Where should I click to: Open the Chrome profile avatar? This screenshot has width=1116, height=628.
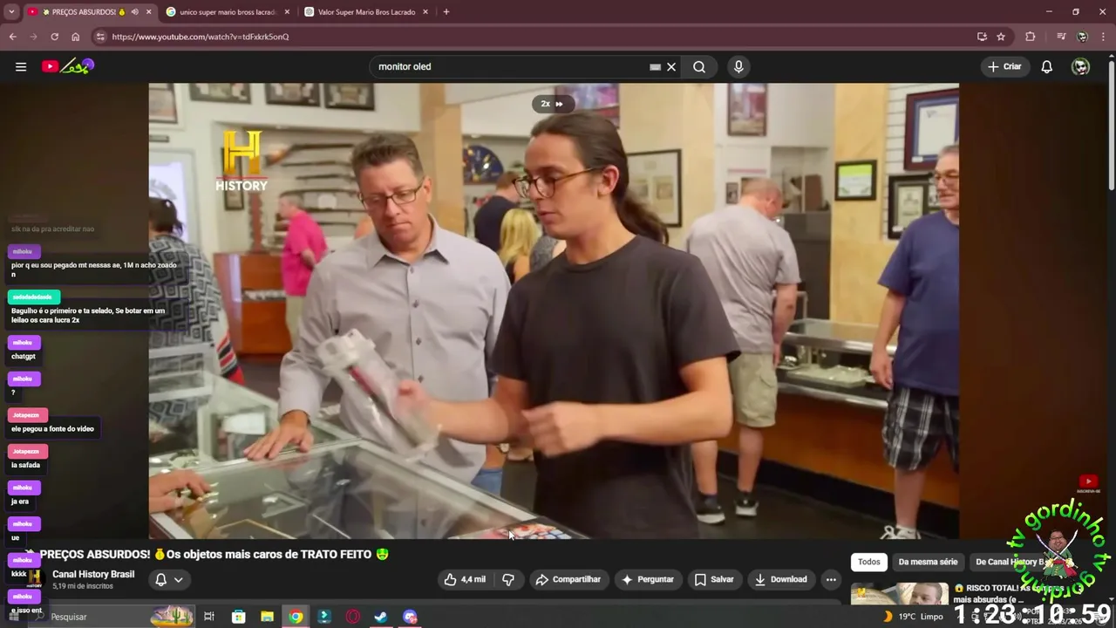pos(1082,37)
